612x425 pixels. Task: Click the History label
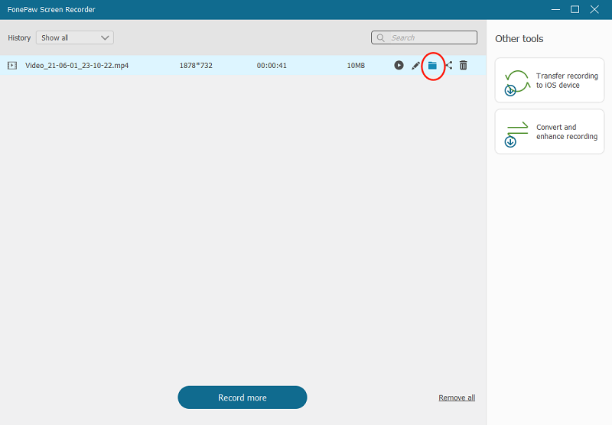click(x=19, y=37)
